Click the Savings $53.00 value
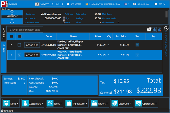 (22, 78)
